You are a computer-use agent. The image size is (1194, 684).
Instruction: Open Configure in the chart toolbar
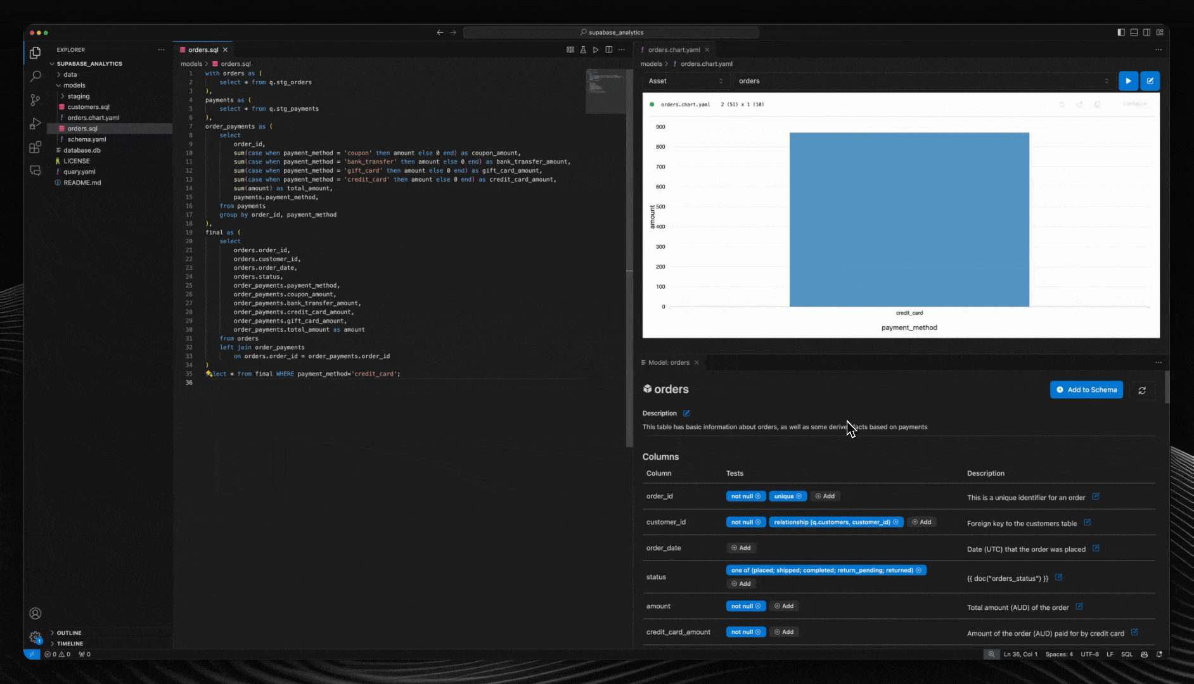click(x=1134, y=104)
